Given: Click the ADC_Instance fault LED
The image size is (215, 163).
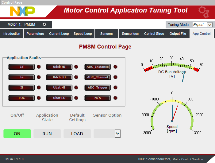Looking at the screenshot, I should pos(115,67).
